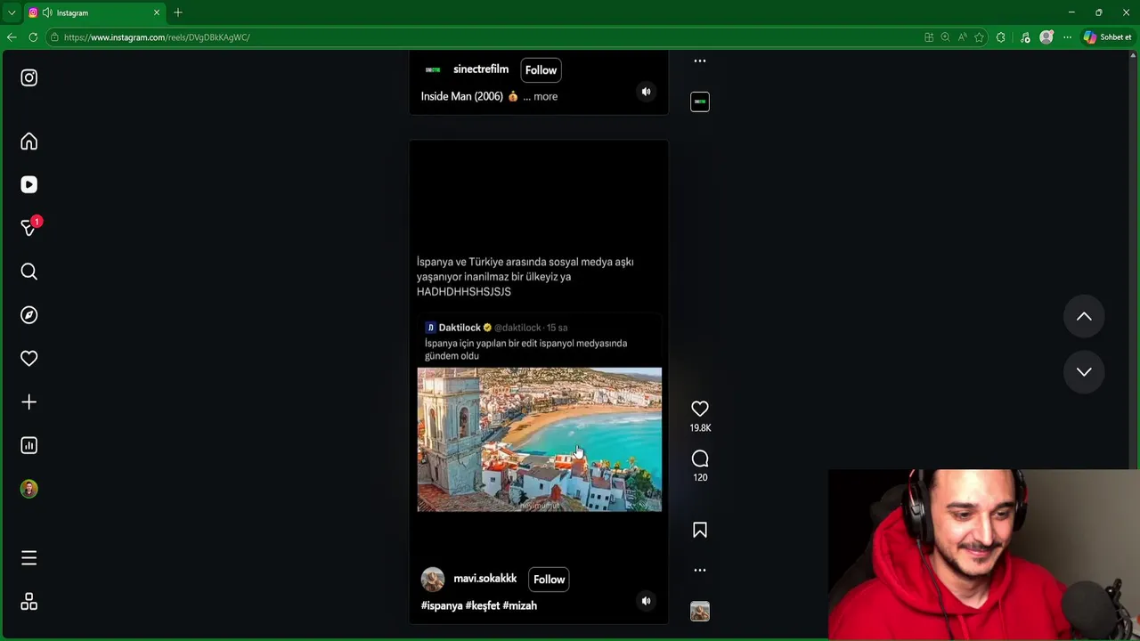Open Copilot Sohbet et button
This screenshot has height=641, width=1140.
[x=1107, y=37]
